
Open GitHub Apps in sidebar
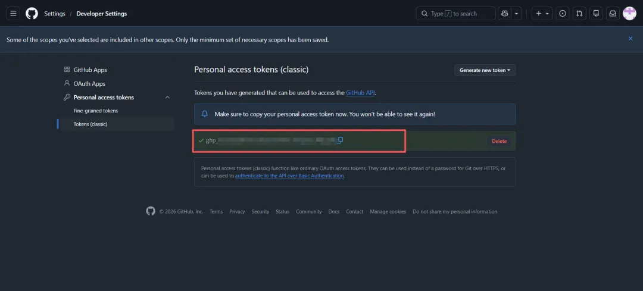90,70
